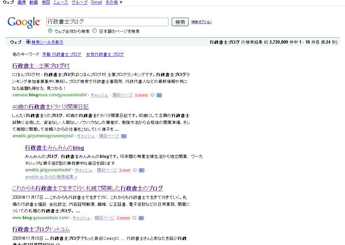This screenshot has height=245, width=345.
Task: Open 地図 in top navigation
Action: (x=46, y=2)
